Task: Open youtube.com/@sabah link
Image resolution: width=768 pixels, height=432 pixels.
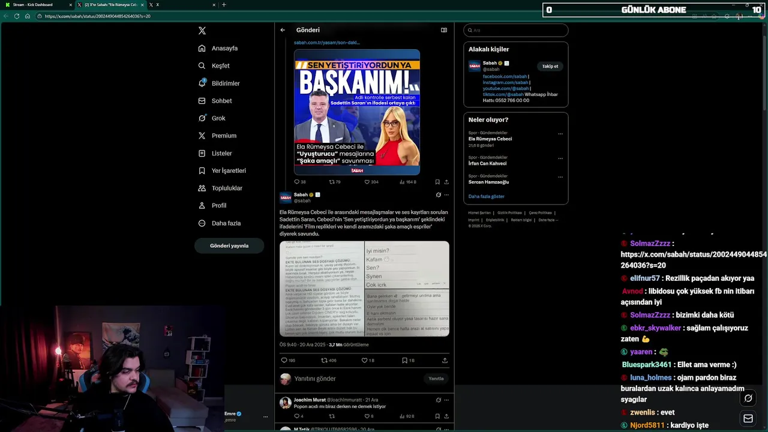Action: [x=506, y=88]
